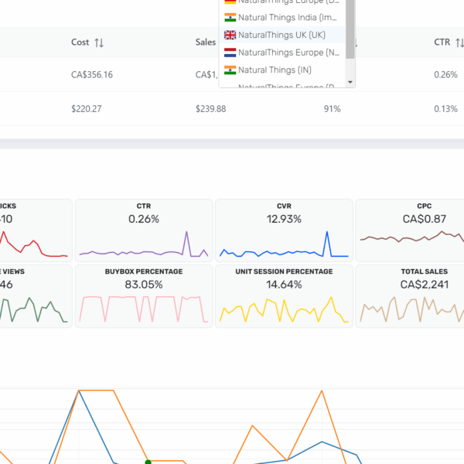
Task: Open the Buybox Percentage metric card
Action: pyautogui.click(x=144, y=296)
